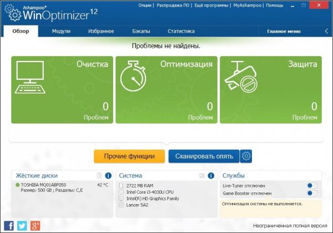Click the Жёсткие диски heading

(x=37, y=175)
